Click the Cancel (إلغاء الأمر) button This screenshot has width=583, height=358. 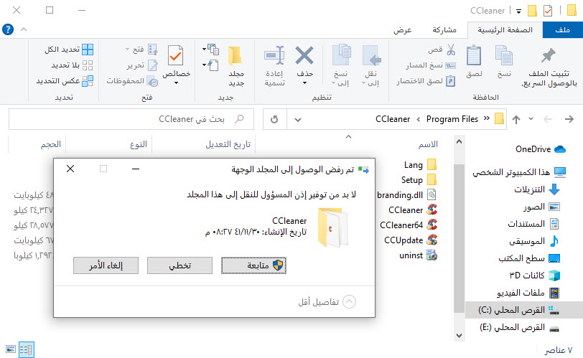point(106,265)
